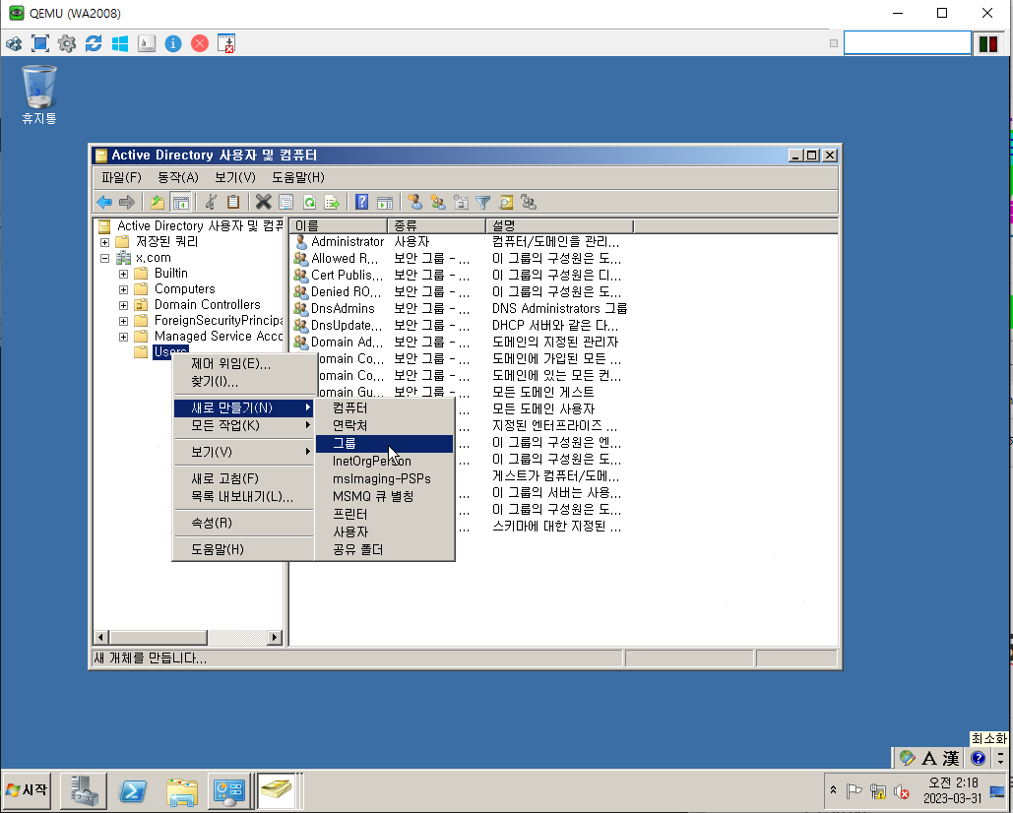Open the 보기(V) menu in menu bar
Screen dimensions: 1013x813
tap(235, 177)
